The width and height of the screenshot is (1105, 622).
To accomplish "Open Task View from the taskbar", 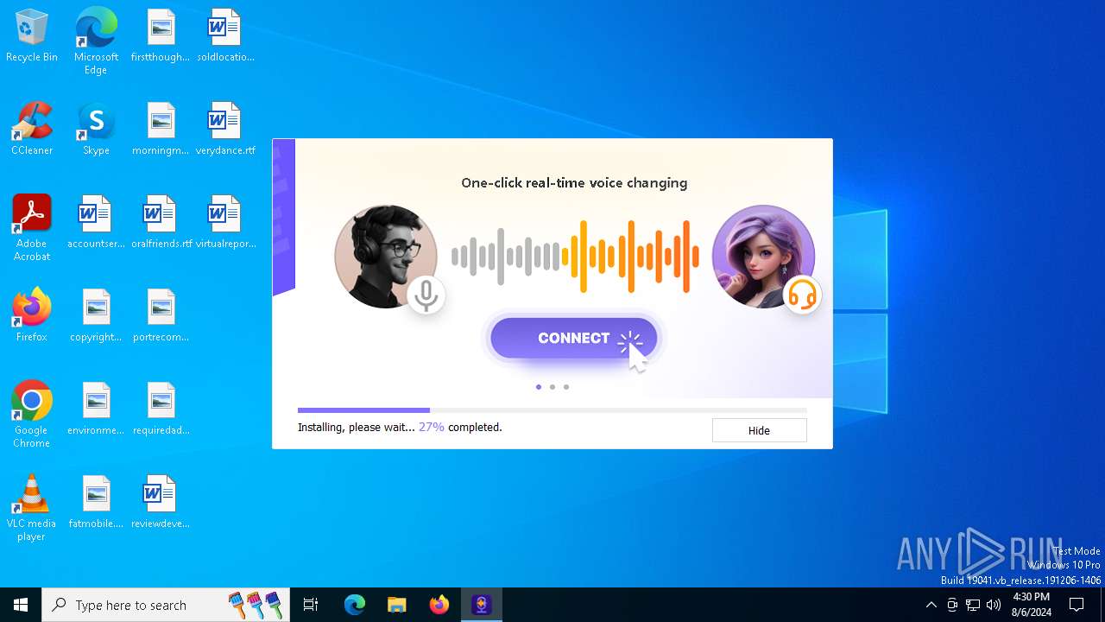I will click(x=311, y=605).
